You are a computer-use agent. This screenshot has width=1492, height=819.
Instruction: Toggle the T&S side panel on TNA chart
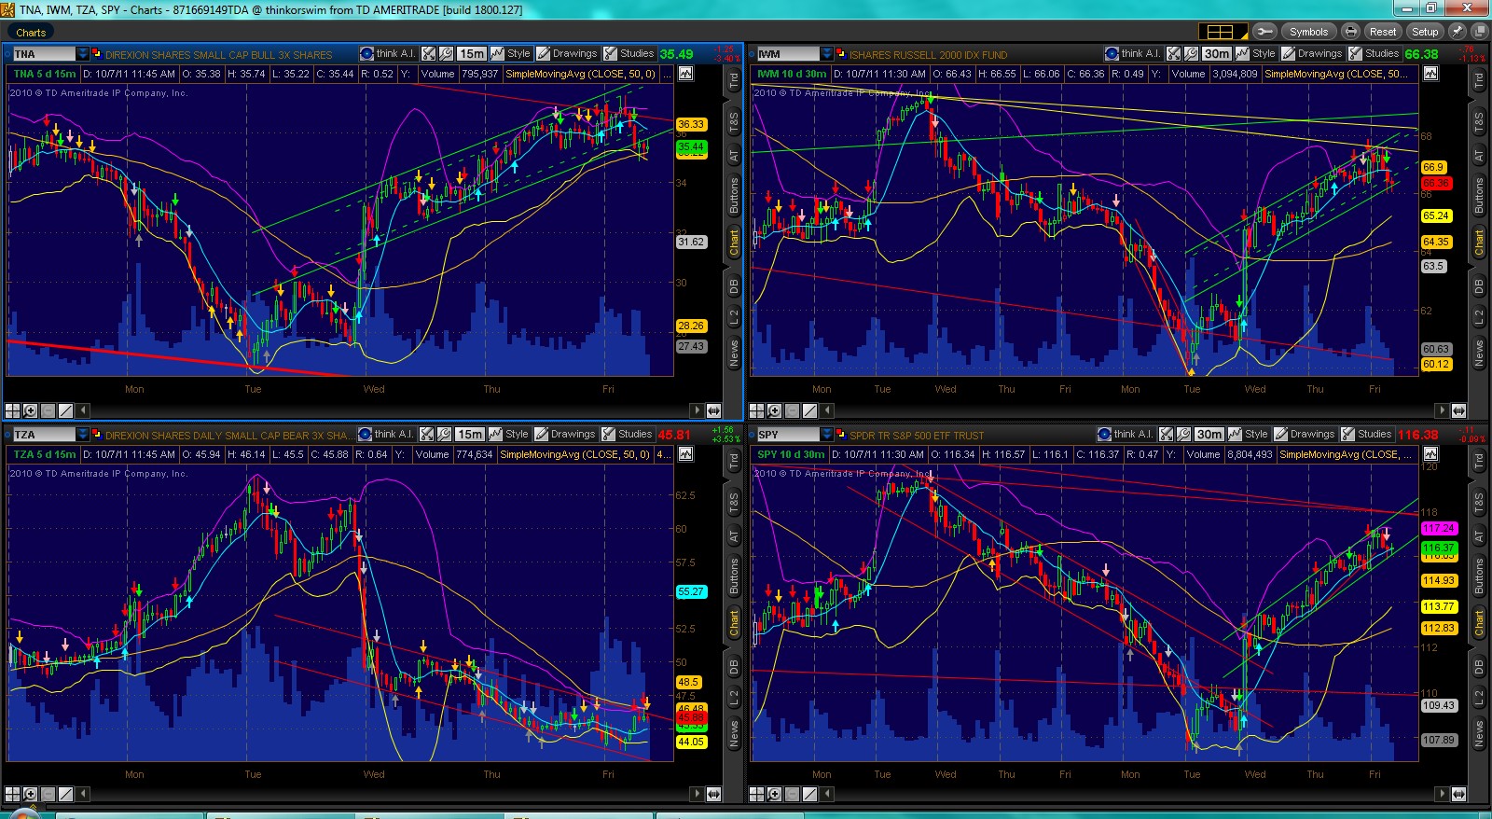[x=734, y=121]
